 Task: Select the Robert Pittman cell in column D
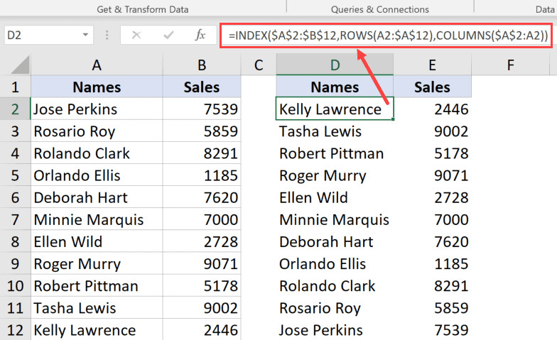click(x=335, y=153)
